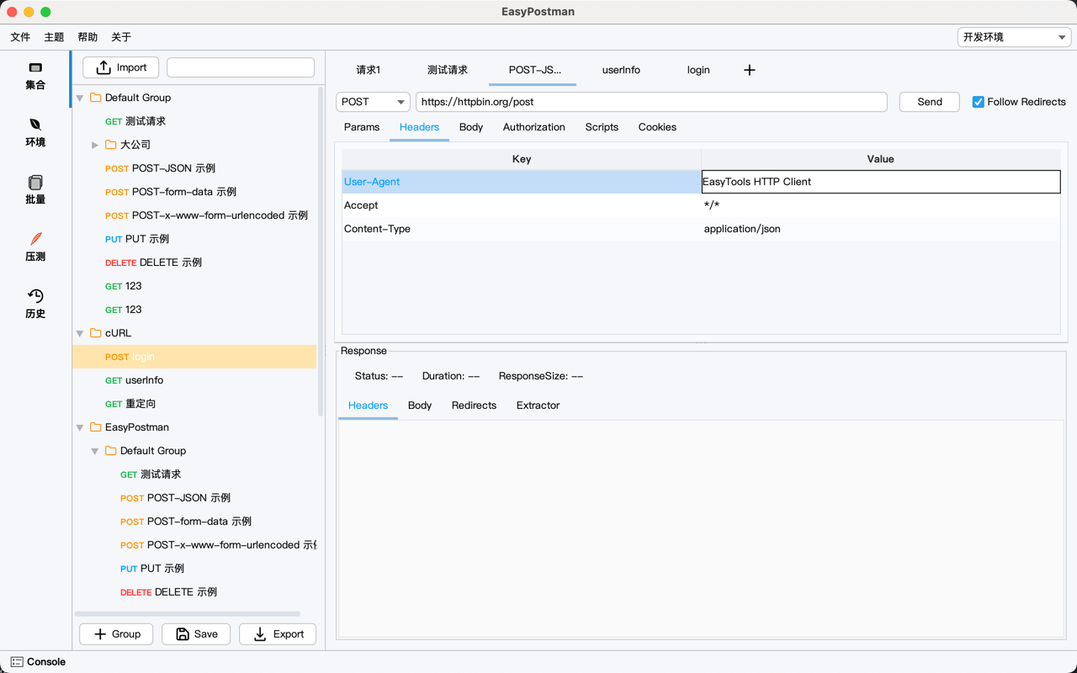
Task: Open the request Body tab
Action: click(x=471, y=127)
